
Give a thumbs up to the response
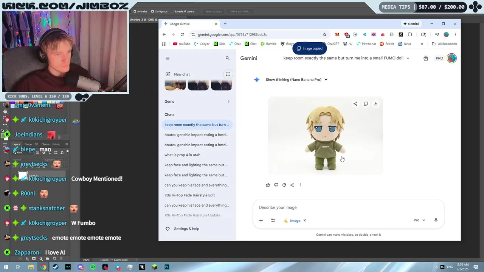point(268,185)
